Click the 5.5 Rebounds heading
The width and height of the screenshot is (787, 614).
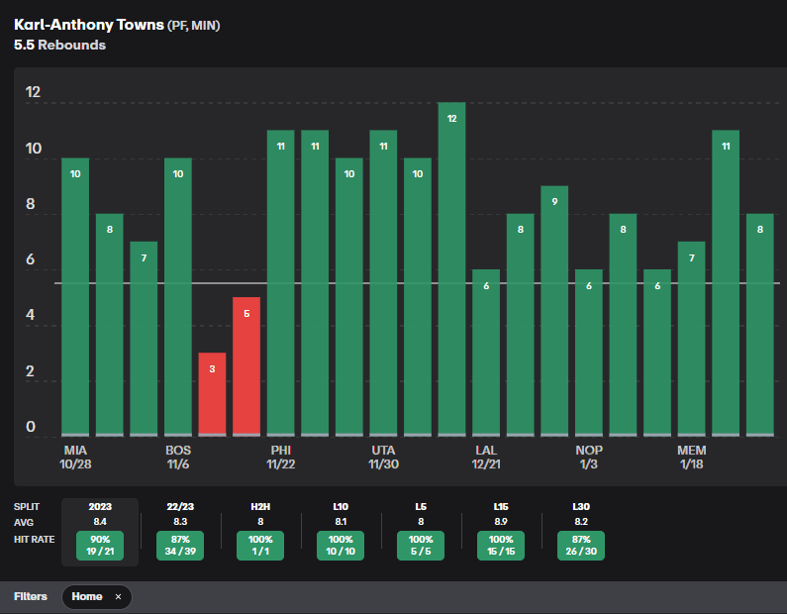[59, 46]
